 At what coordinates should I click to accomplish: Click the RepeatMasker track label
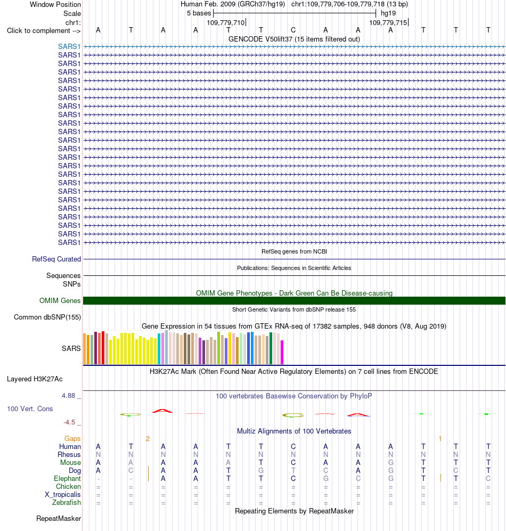[x=59, y=518]
